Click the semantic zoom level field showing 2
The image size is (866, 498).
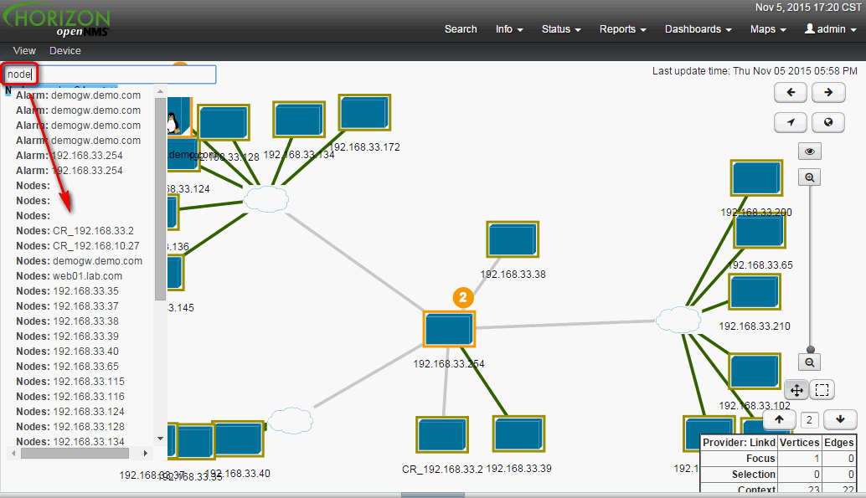click(809, 419)
